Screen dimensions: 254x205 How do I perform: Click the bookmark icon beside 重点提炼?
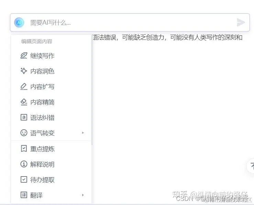[x=24, y=149]
